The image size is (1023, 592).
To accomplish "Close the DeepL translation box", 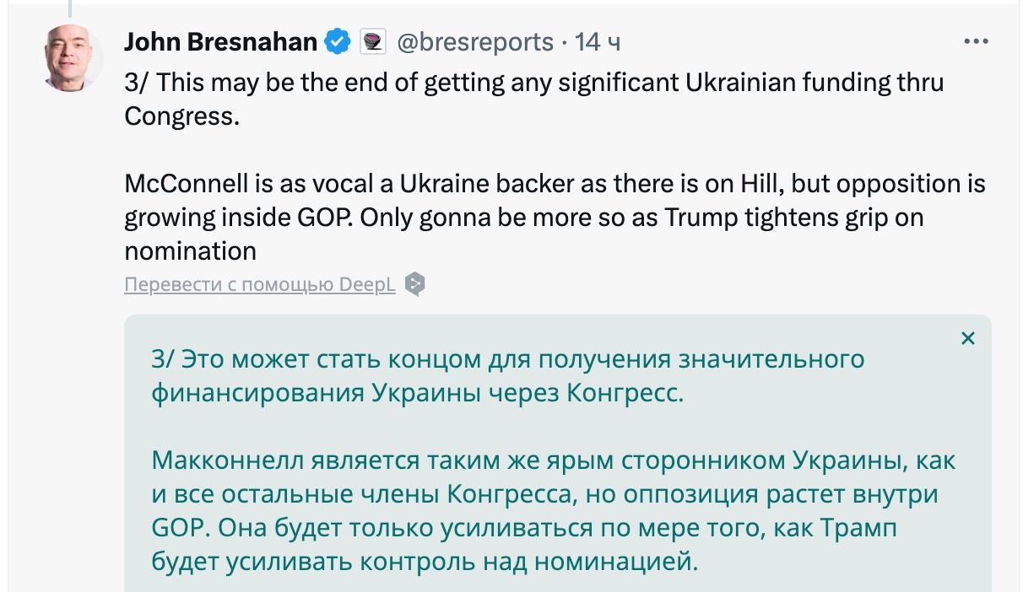I will 968,338.
